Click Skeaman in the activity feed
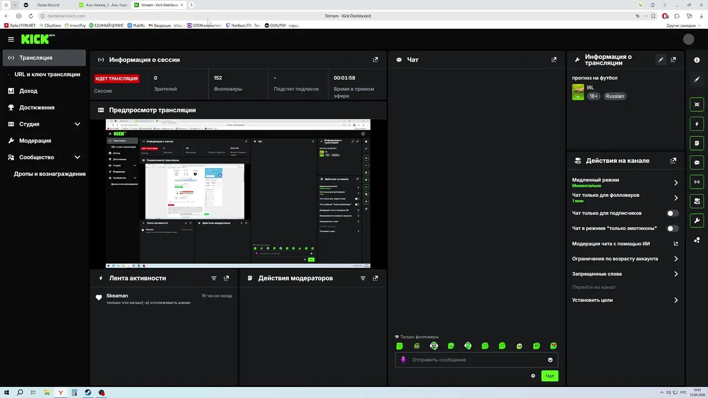 [x=117, y=296]
